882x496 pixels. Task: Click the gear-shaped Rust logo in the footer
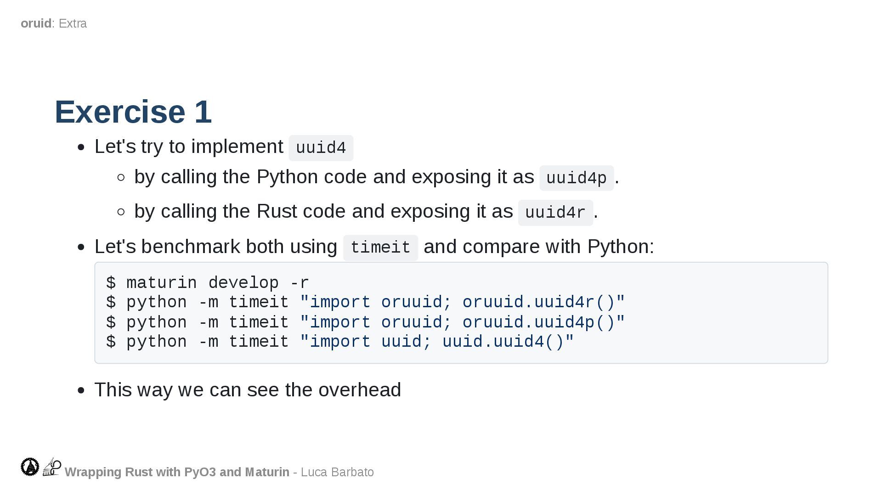[30, 467]
